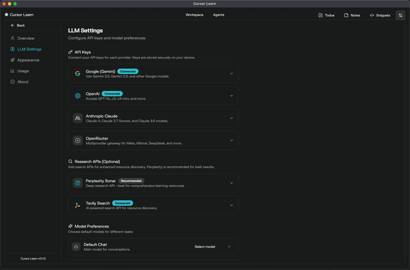Click the Google Gemini logo icon
This screenshot has width=410, height=270.
coord(78,74)
